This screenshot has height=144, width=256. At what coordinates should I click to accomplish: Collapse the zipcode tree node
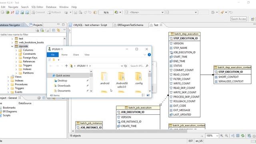click(x=12, y=46)
